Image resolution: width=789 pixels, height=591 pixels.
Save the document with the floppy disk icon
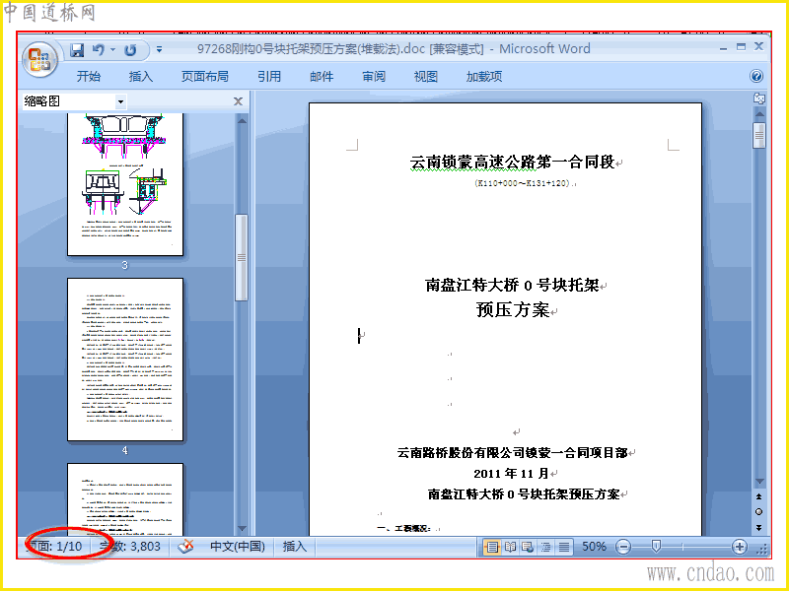click(77, 50)
